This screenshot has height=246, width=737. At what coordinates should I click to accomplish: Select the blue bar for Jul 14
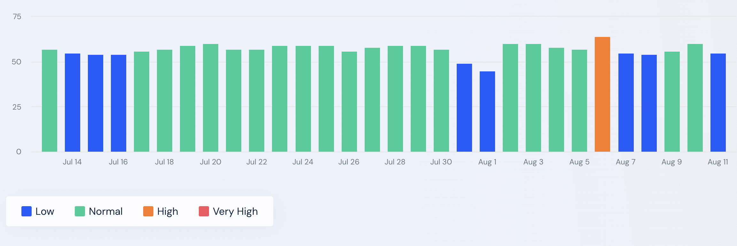73,103
